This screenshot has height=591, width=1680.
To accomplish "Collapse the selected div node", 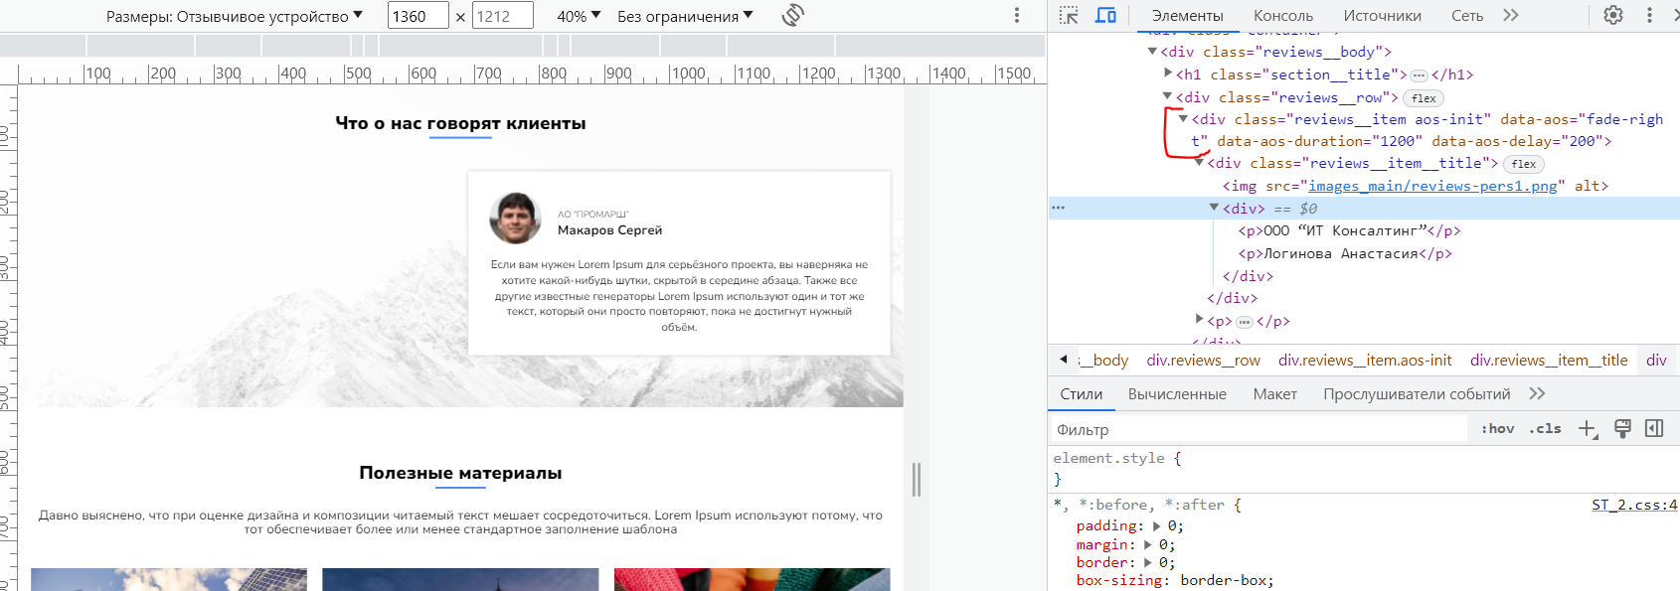I will click(x=1214, y=208).
